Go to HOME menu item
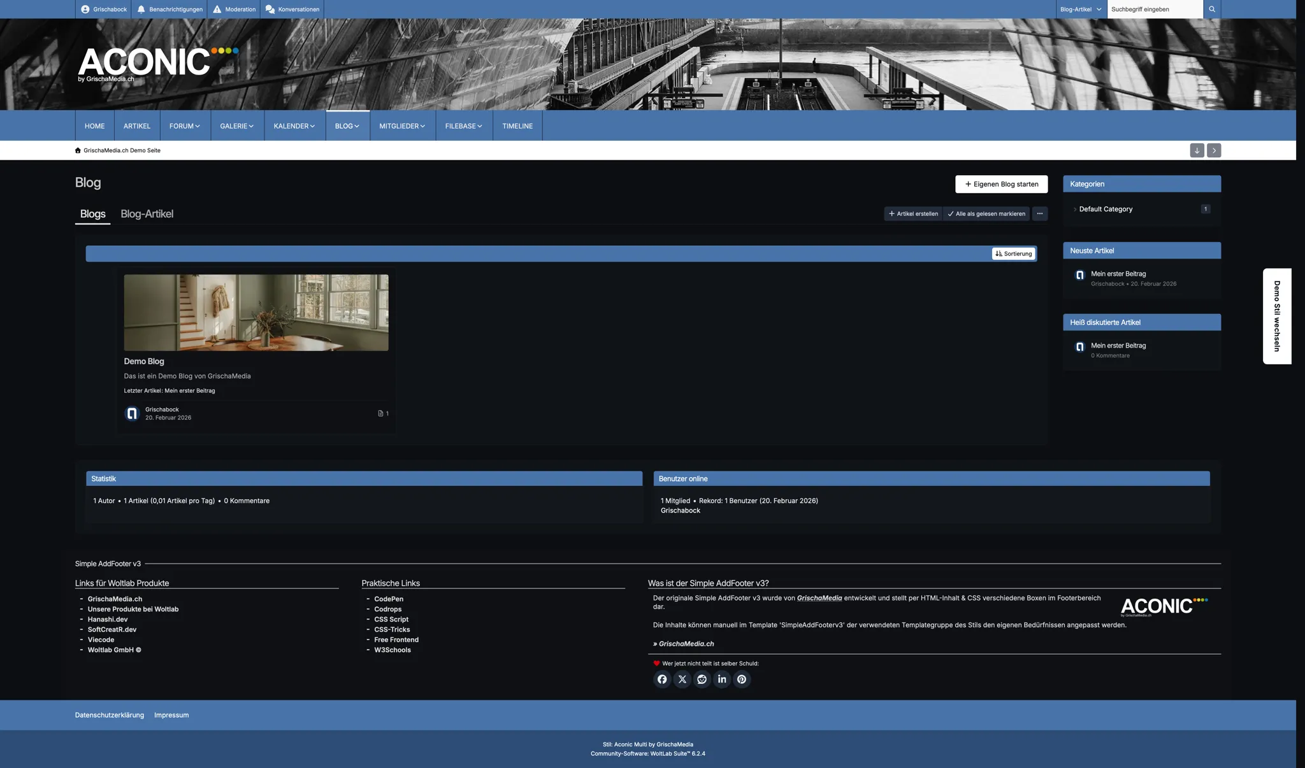The width and height of the screenshot is (1305, 768). (94, 126)
